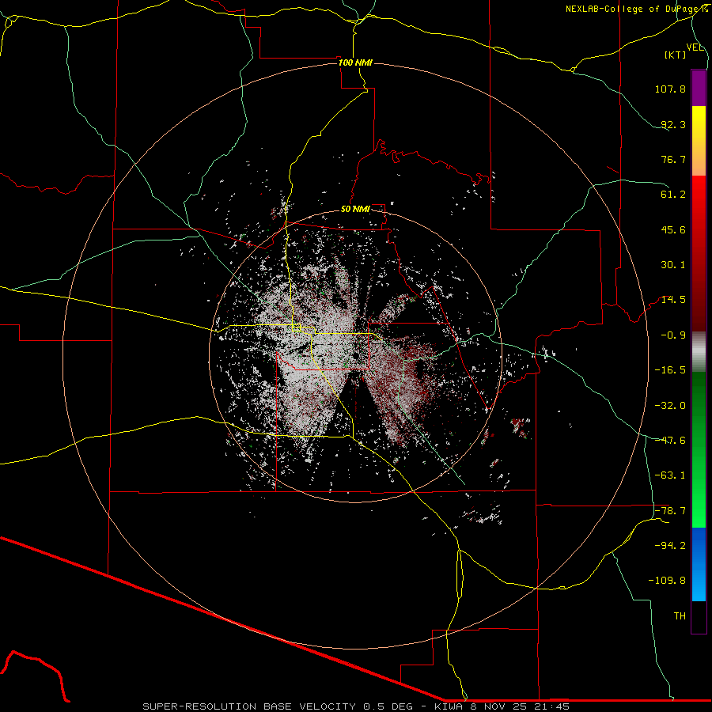
Task: Click the -109.8 legend value
Action: click(667, 581)
